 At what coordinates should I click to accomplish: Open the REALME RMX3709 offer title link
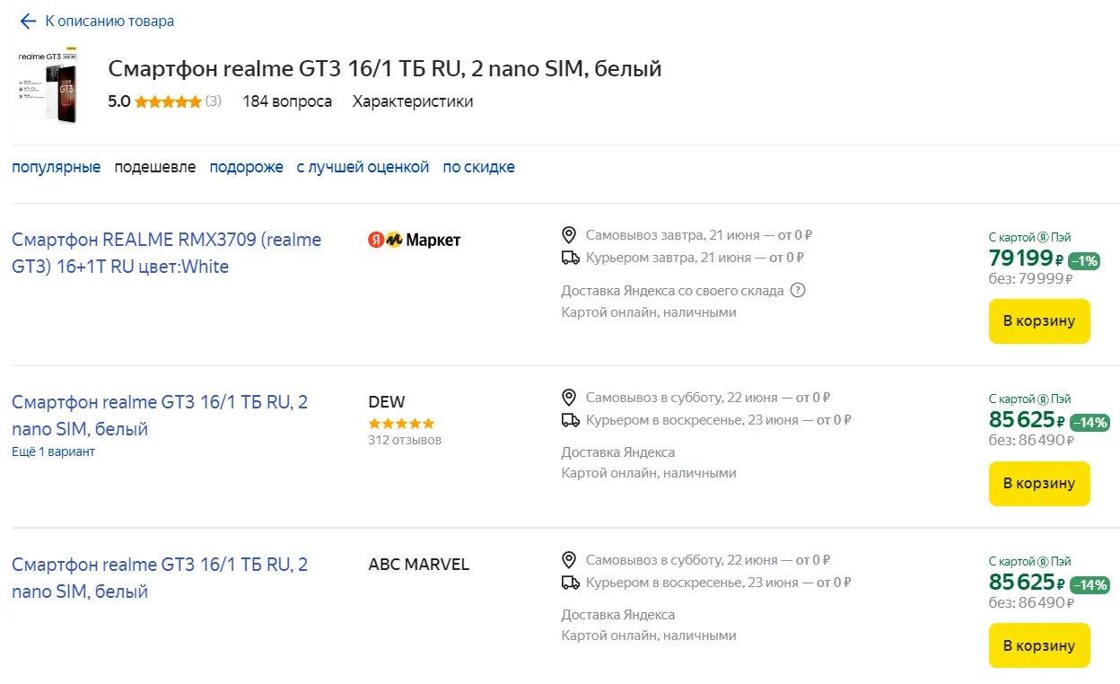[x=166, y=253]
